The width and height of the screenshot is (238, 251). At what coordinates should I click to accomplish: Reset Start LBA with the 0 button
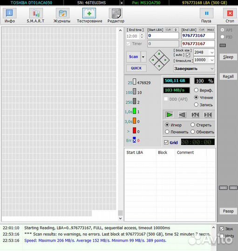[x=176, y=30]
